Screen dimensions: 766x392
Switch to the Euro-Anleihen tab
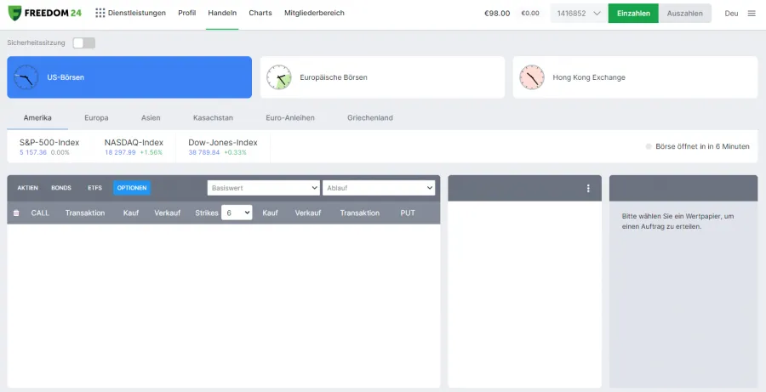click(x=290, y=117)
